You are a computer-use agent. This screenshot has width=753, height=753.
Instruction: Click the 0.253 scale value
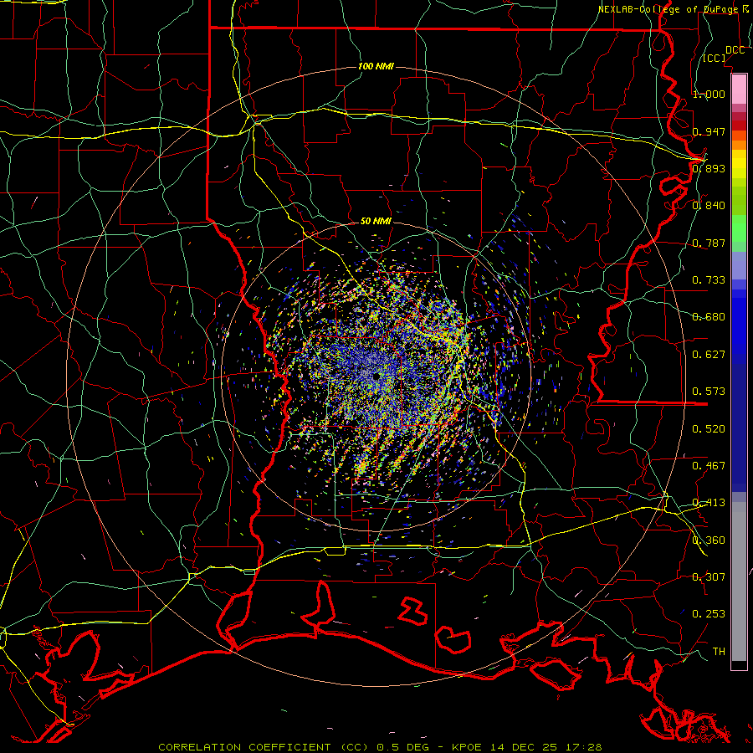(709, 614)
